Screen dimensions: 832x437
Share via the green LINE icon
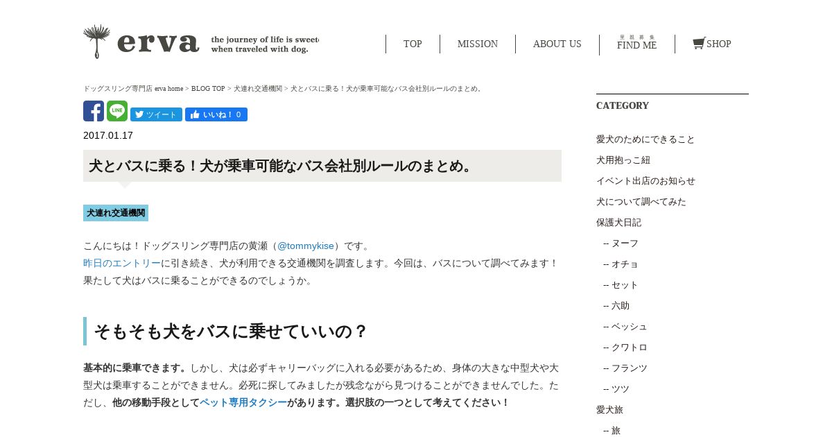click(117, 111)
